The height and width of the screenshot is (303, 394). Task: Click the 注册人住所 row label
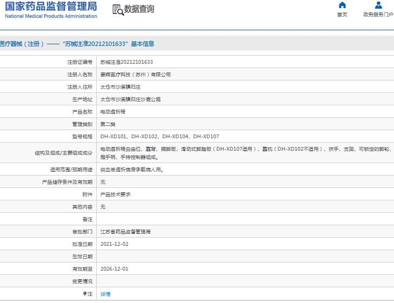click(x=80, y=87)
